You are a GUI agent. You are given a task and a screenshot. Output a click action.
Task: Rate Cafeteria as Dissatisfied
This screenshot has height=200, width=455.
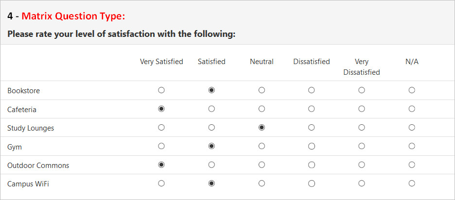point(312,109)
